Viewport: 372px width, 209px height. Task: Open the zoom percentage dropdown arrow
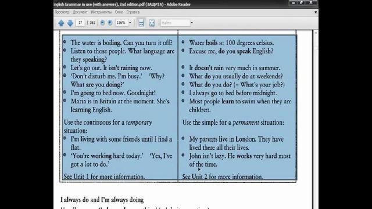tap(130, 23)
